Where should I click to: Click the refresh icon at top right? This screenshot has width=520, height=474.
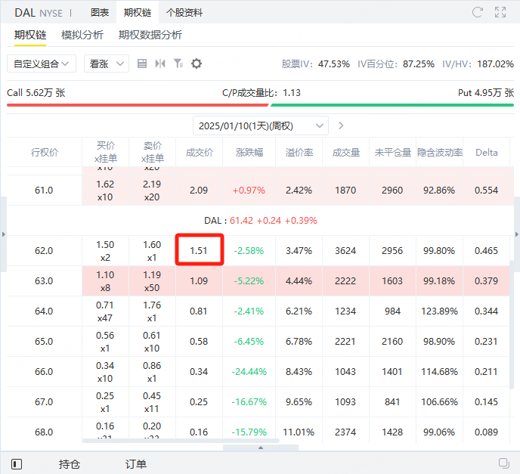(x=477, y=12)
